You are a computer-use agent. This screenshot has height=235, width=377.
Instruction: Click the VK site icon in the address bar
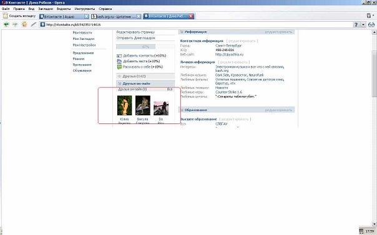[42, 24]
